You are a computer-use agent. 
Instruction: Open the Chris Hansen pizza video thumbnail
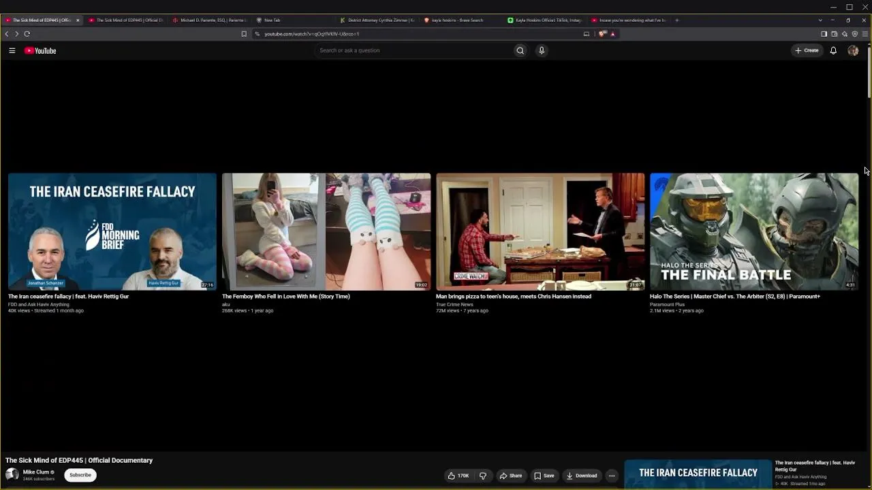tap(540, 231)
